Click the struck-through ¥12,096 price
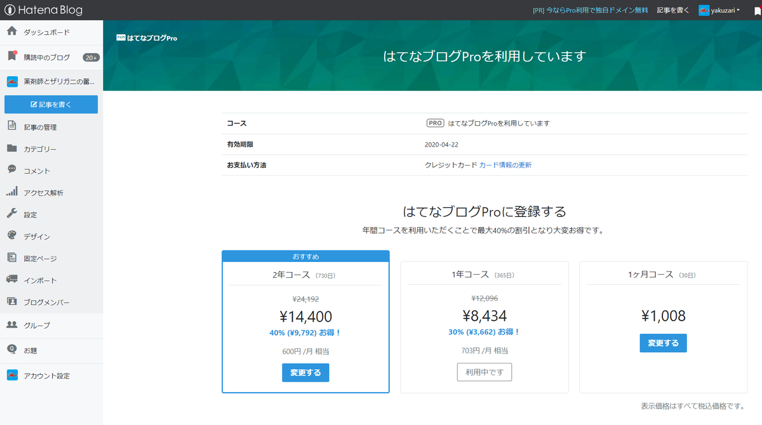 point(485,298)
